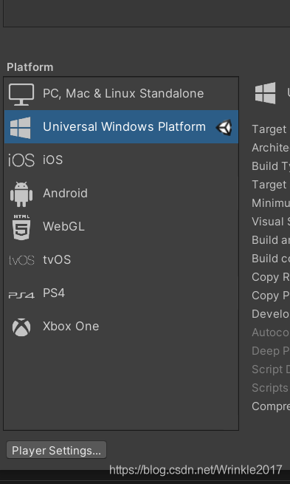Choose the Android platform label
This screenshot has height=484, width=290.
(65, 193)
